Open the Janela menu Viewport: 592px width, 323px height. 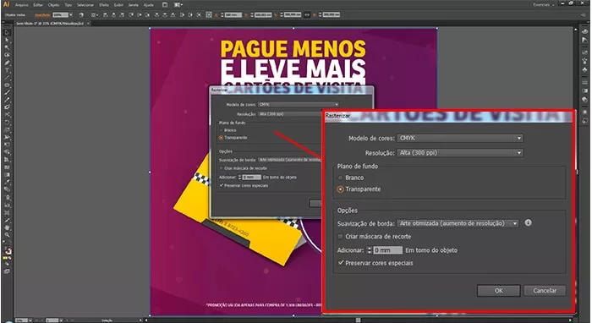pyautogui.click(x=134, y=5)
